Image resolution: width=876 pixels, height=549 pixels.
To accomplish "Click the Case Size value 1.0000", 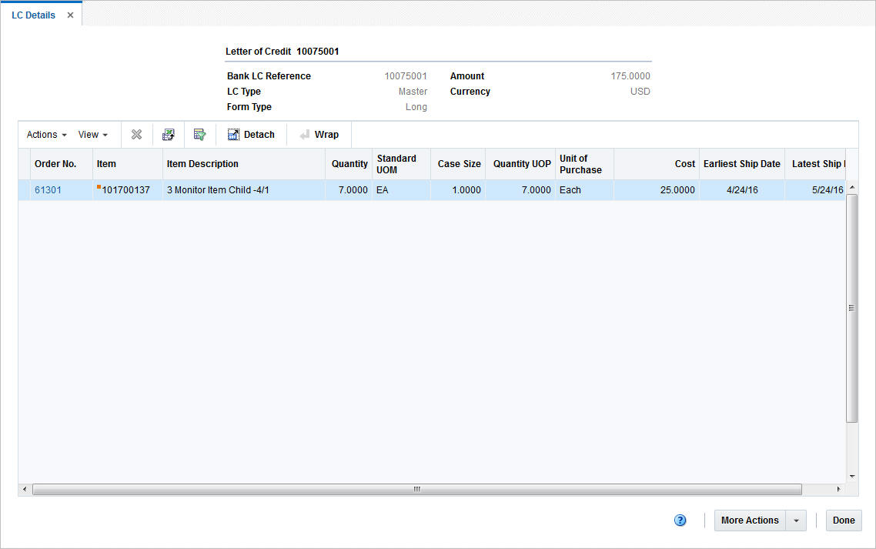I will (466, 190).
